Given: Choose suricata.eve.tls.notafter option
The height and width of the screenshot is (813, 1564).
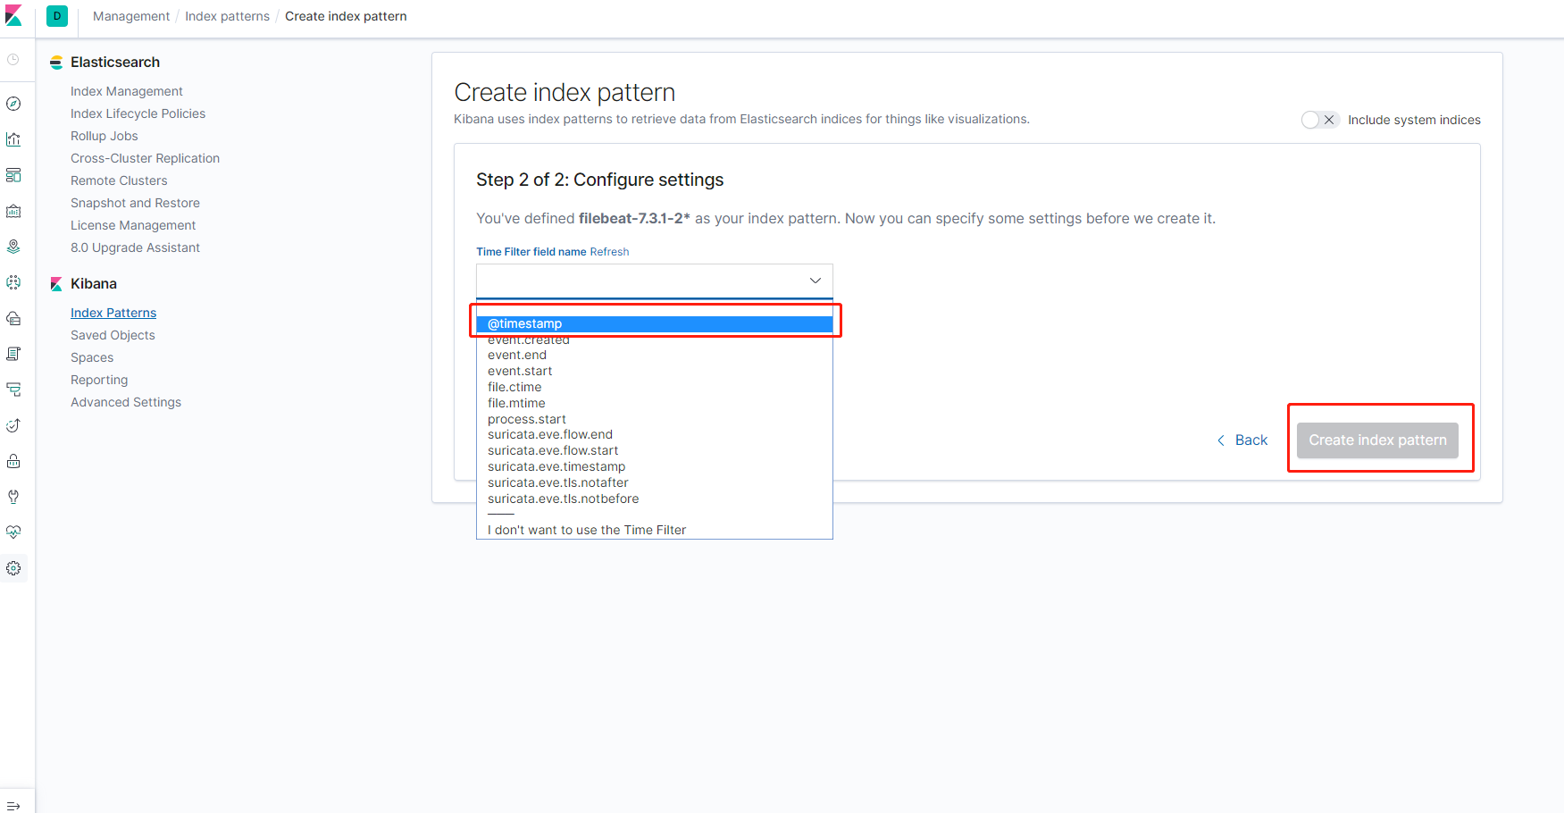Looking at the screenshot, I should click(655, 483).
